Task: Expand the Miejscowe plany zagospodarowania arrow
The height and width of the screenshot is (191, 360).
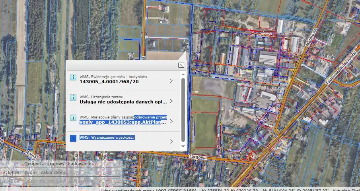Action: pyautogui.click(x=171, y=121)
